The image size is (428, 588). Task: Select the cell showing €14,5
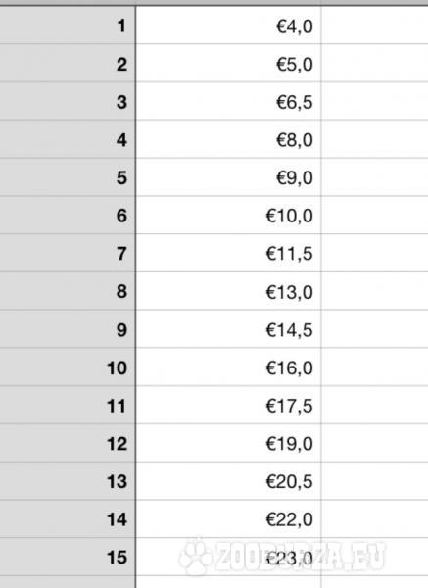[x=228, y=329]
